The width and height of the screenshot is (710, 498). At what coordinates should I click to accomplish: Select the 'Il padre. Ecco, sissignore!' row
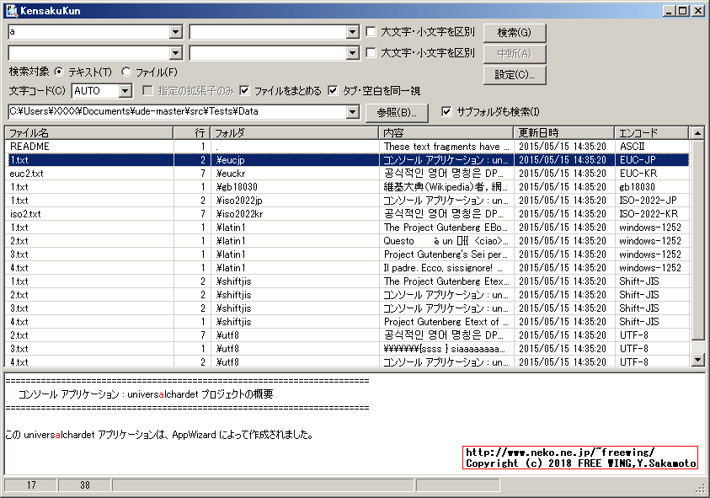pyautogui.click(x=347, y=268)
